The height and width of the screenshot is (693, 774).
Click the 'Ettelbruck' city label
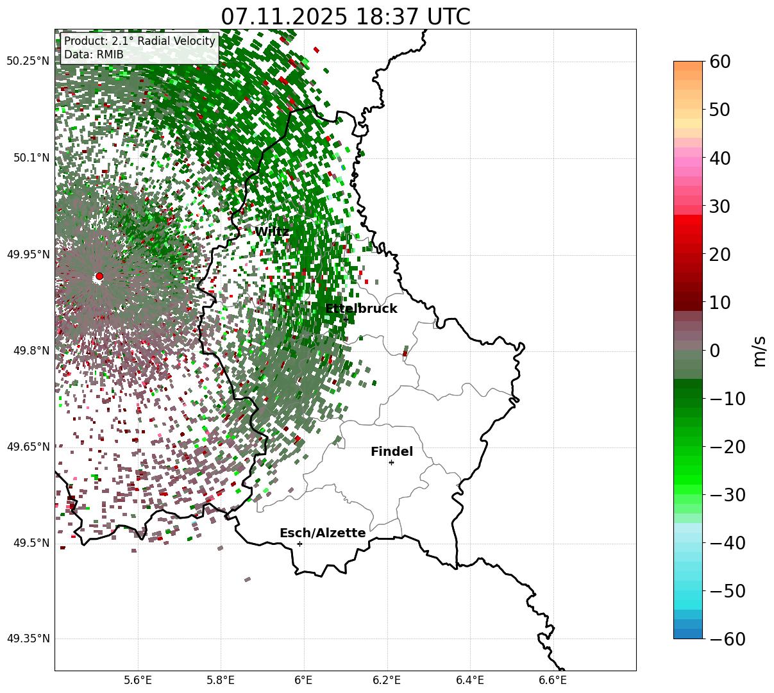(361, 309)
